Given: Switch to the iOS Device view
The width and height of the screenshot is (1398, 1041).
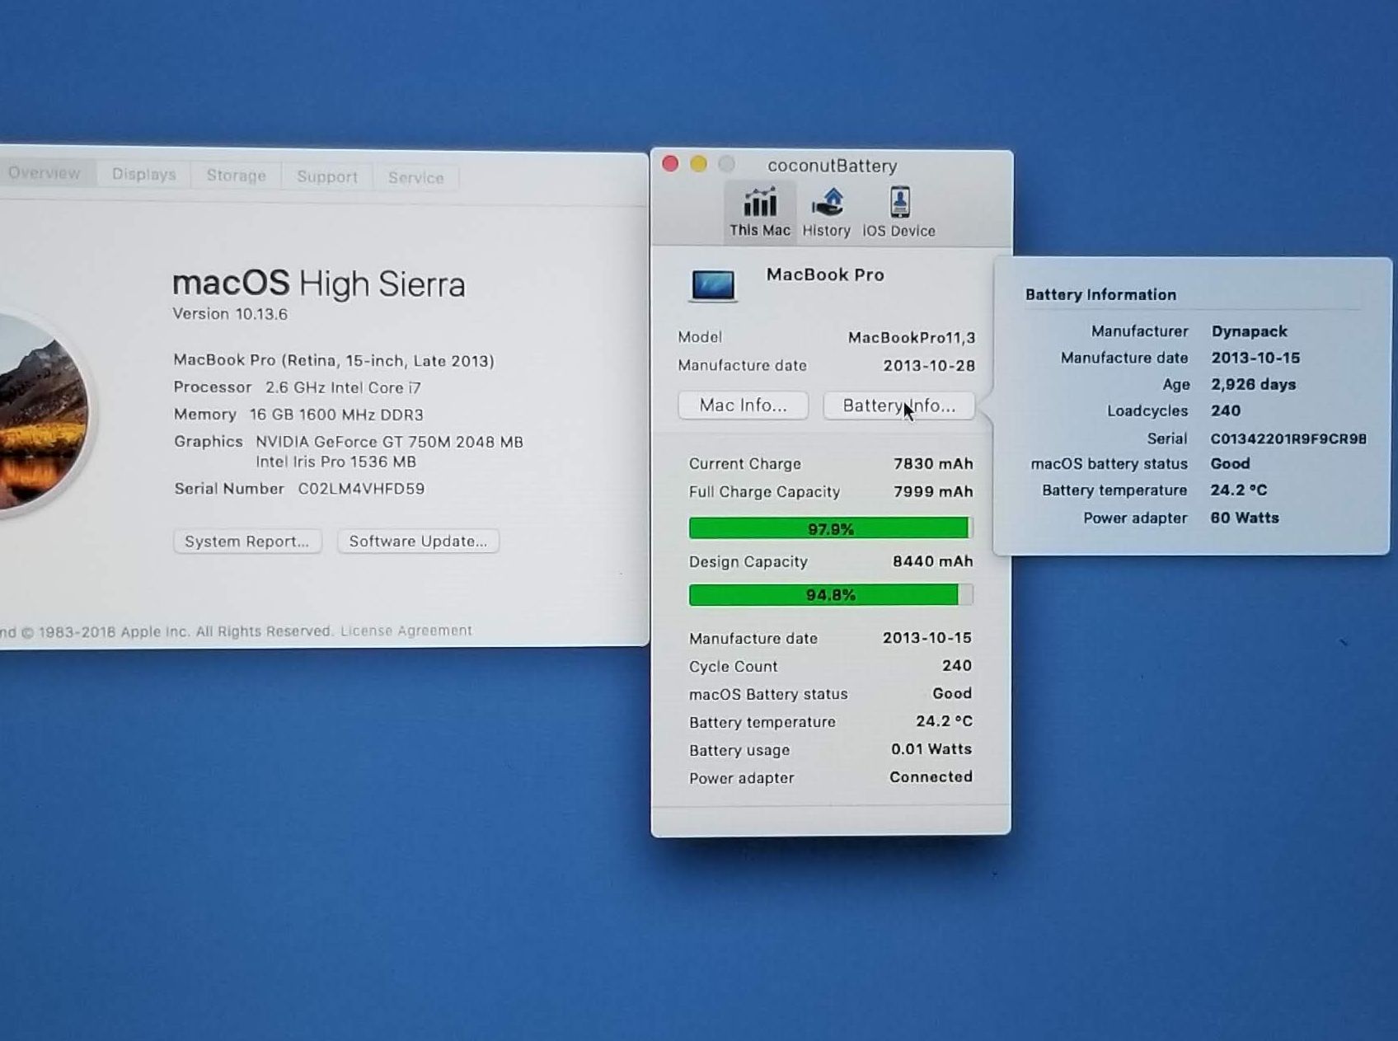Looking at the screenshot, I should click(898, 212).
